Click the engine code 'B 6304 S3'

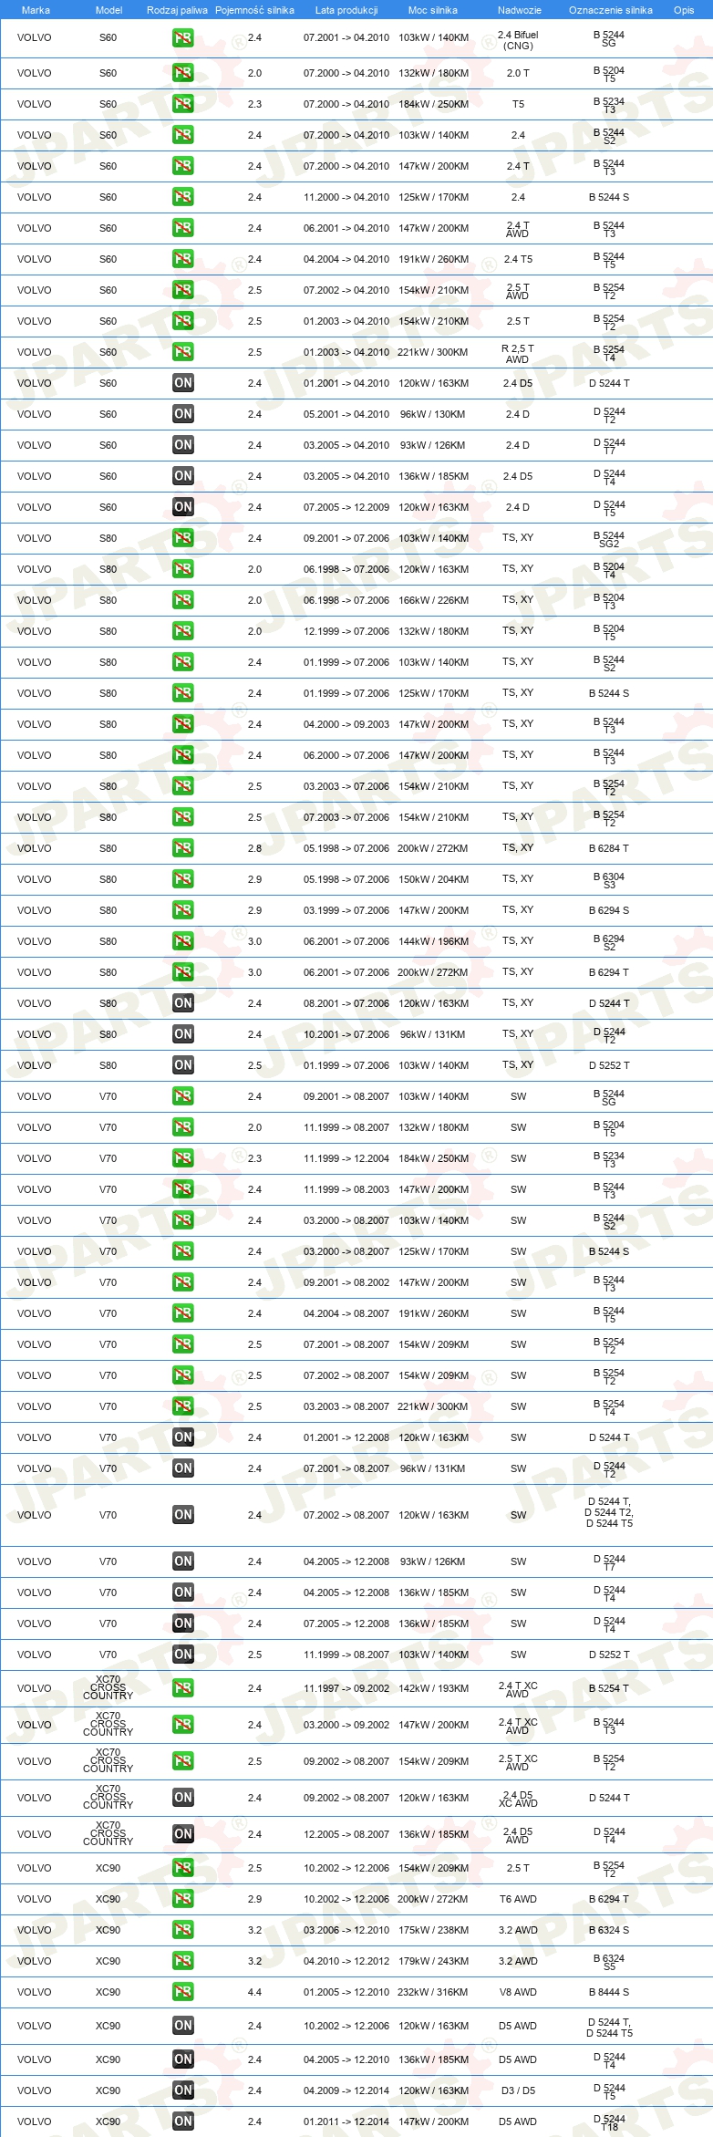pos(609,880)
